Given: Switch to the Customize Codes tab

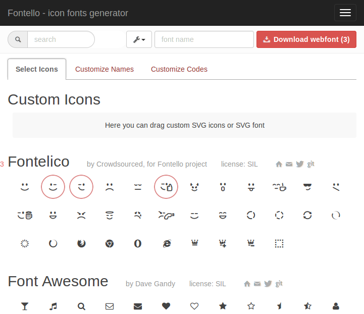Looking at the screenshot, I should [179, 69].
